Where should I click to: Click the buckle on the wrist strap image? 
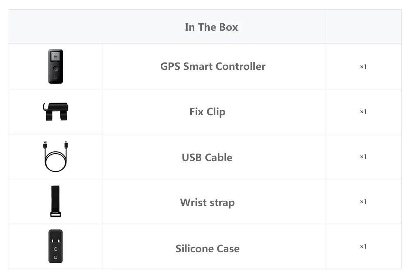(55, 214)
